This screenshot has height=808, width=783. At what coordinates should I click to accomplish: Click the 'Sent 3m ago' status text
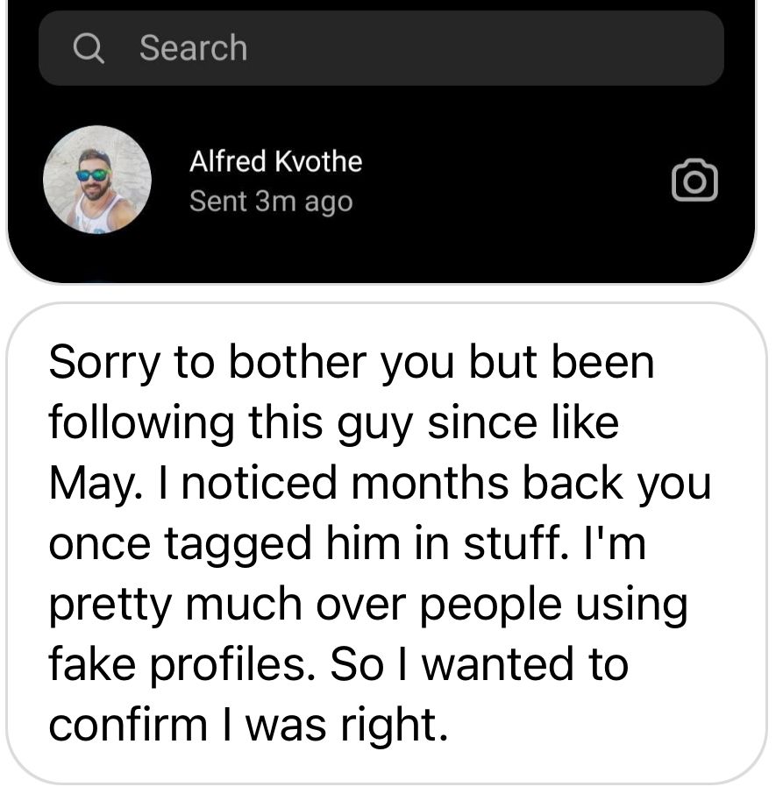[x=271, y=201]
